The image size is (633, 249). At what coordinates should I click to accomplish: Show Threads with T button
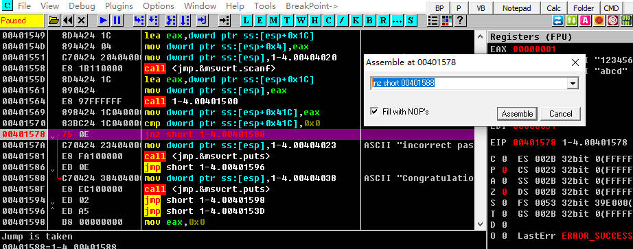288,20
